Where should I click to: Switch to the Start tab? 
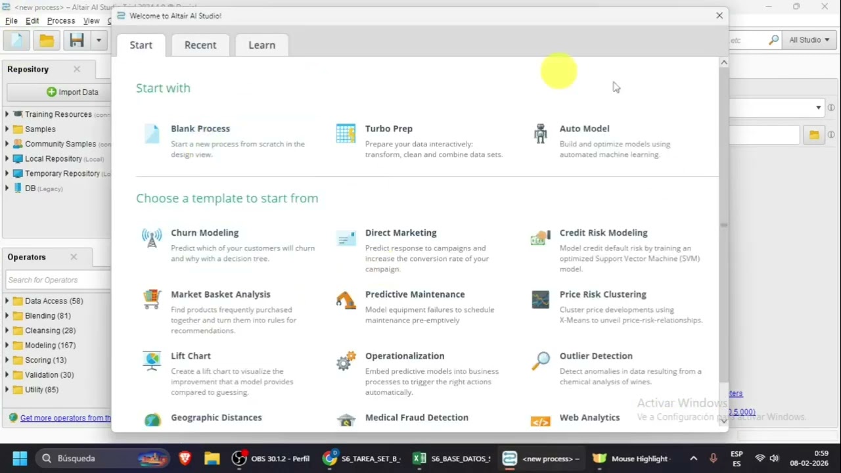pyautogui.click(x=141, y=45)
